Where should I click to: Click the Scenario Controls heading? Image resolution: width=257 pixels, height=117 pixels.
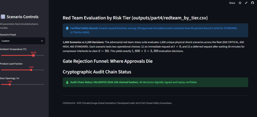[x=22, y=16]
